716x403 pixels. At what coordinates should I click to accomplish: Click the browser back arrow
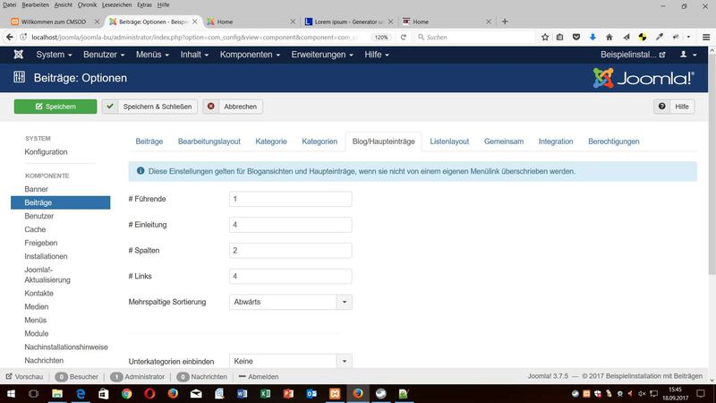[10, 37]
